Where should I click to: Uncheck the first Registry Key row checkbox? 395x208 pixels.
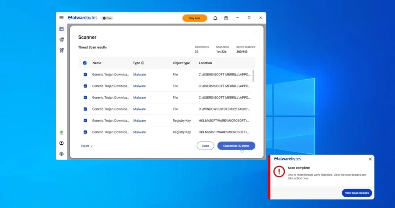(x=85, y=121)
